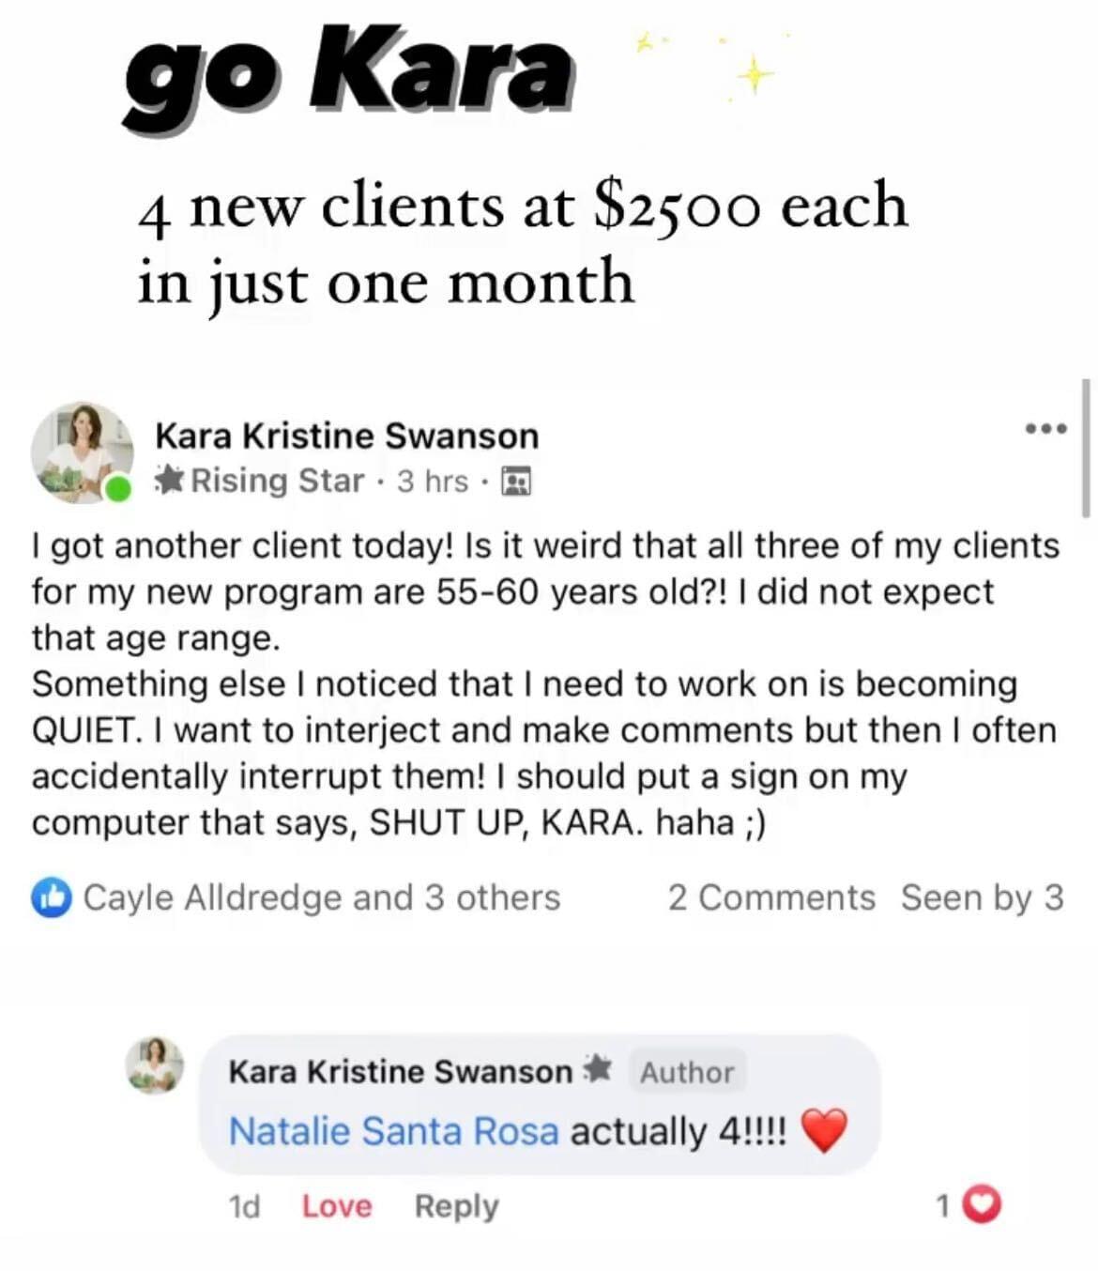This screenshot has width=1098, height=1271.
Task: Click the vertical scrollbar on the right edge
Action: click(1086, 449)
